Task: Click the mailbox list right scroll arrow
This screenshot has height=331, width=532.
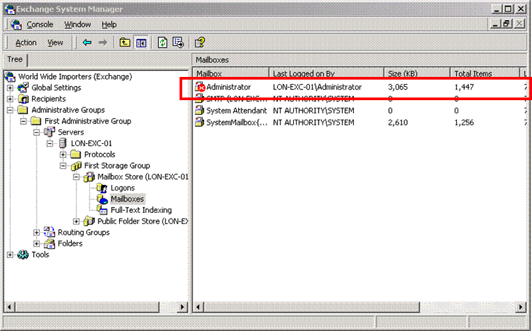Action: click(x=521, y=307)
